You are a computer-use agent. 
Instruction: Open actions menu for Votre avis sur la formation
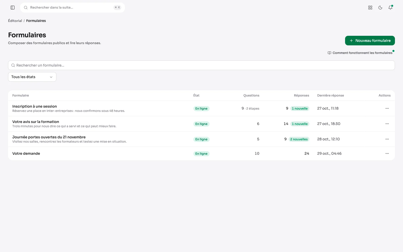387,124
